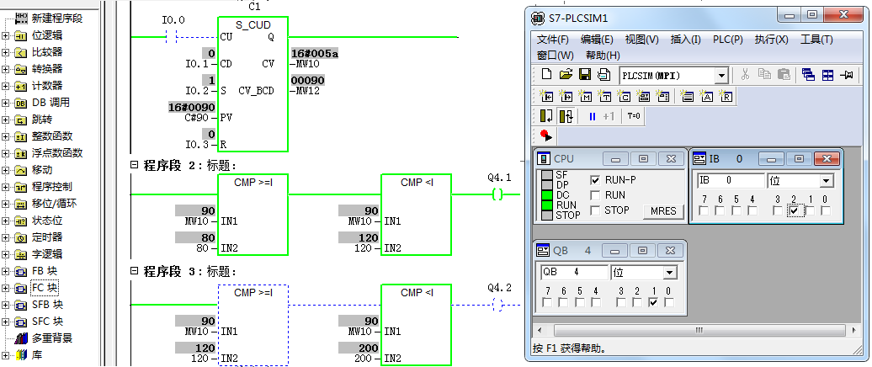Click the T=0 reset timers button
This screenshot has width=872, height=367.
[x=634, y=116]
